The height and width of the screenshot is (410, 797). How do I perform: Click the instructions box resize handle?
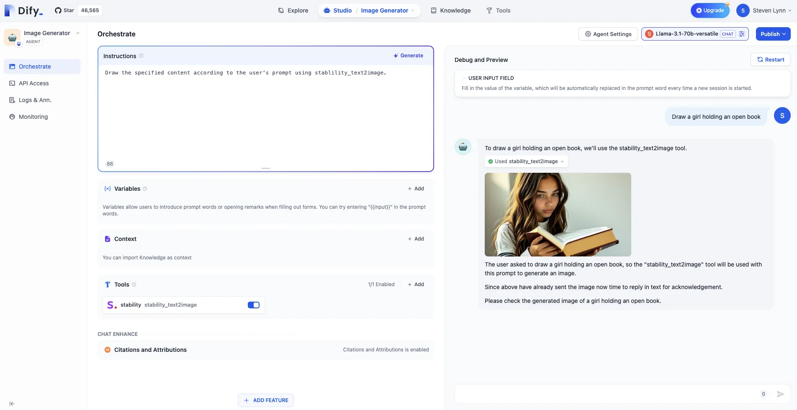coord(266,168)
